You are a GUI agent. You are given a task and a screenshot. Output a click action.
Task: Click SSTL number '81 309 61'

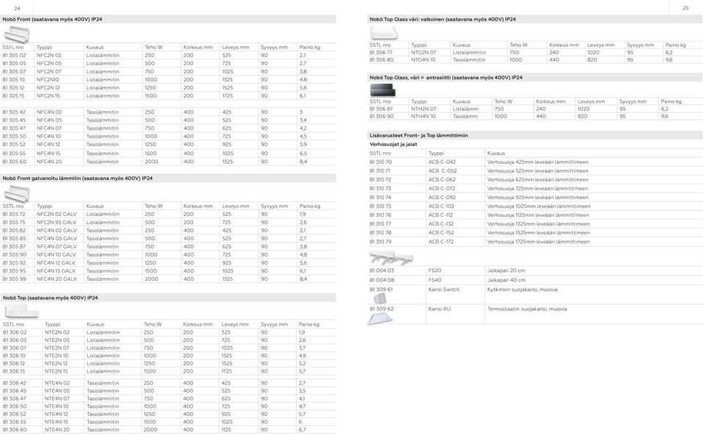tap(381, 289)
